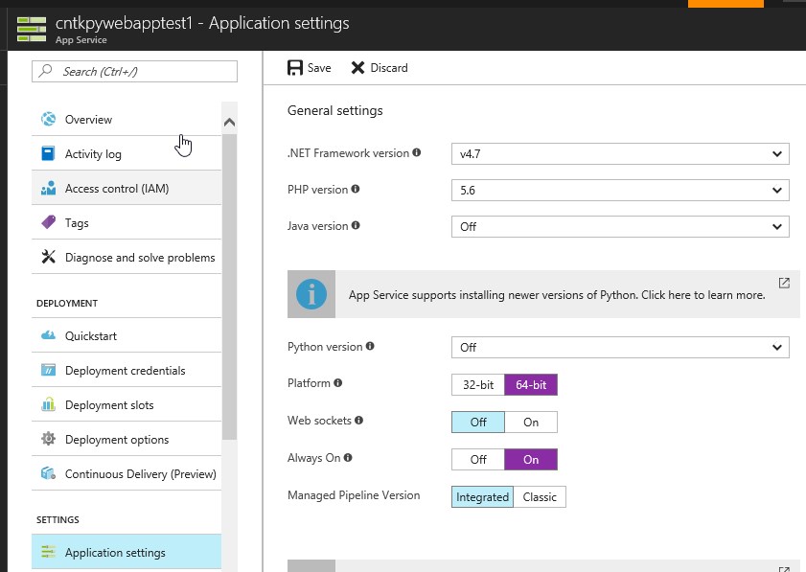Open Deployment options

point(127,439)
